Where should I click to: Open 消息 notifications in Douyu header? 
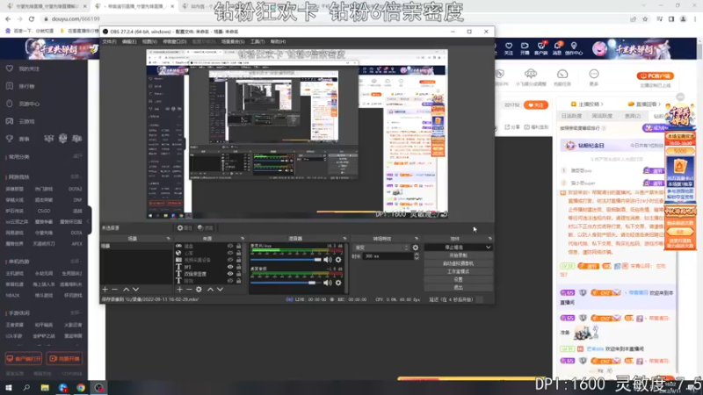(x=557, y=48)
